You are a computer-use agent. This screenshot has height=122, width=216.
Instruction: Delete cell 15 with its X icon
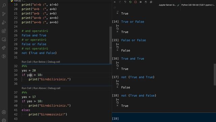[117, 50]
